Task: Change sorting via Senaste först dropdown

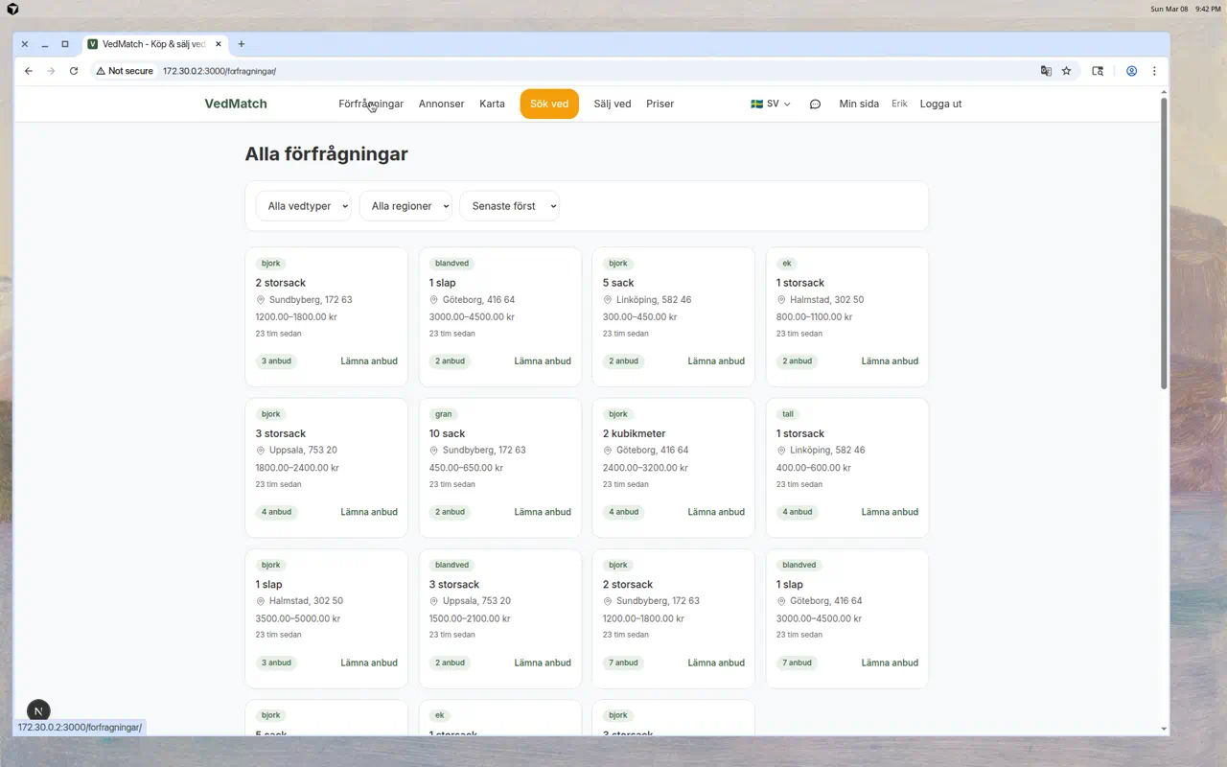Action: (509, 205)
